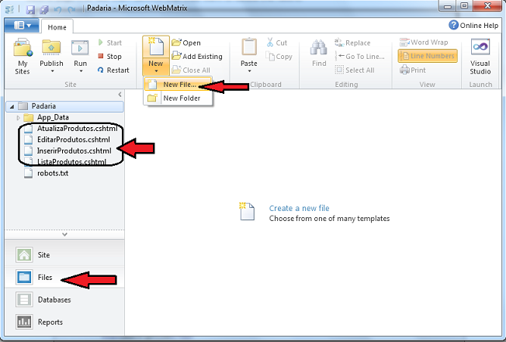Open the Publish dropdown arrow
Viewport: 506px width, 342px height.
52,71
